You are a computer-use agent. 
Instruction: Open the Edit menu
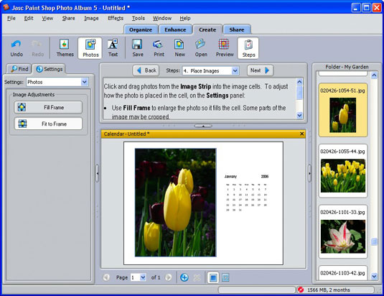pyautogui.click(x=29, y=18)
